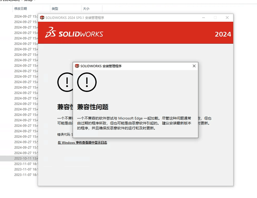Select the file row dated 2023-10-11 in Explorer

(19, 158)
